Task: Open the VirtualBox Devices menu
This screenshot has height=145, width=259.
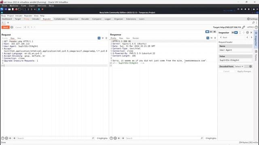Action: pos(42,6)
